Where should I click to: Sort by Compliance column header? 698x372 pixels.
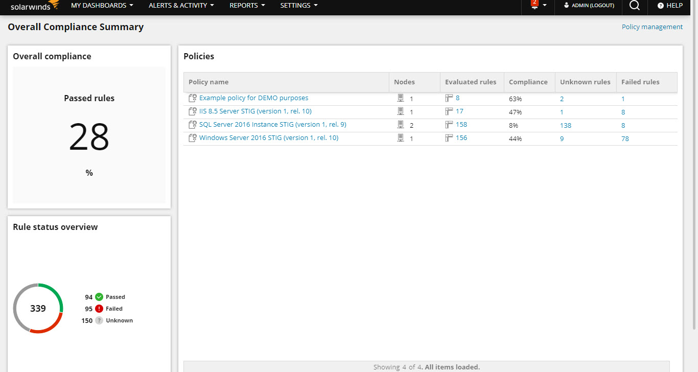[x=529, y=82]
